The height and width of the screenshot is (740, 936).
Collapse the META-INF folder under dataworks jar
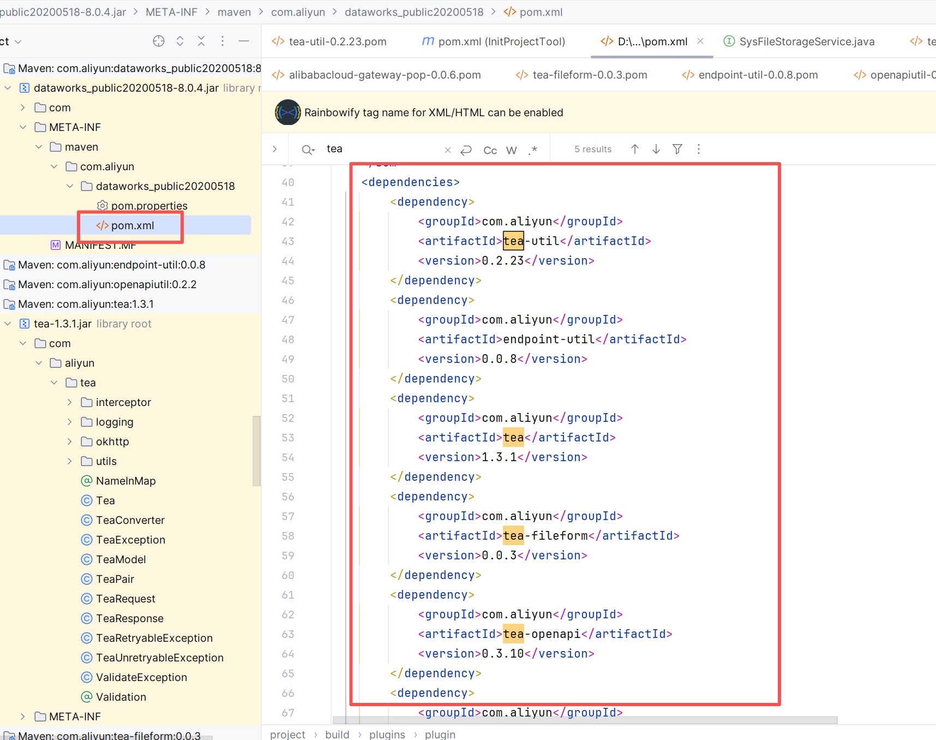(23, 127)
